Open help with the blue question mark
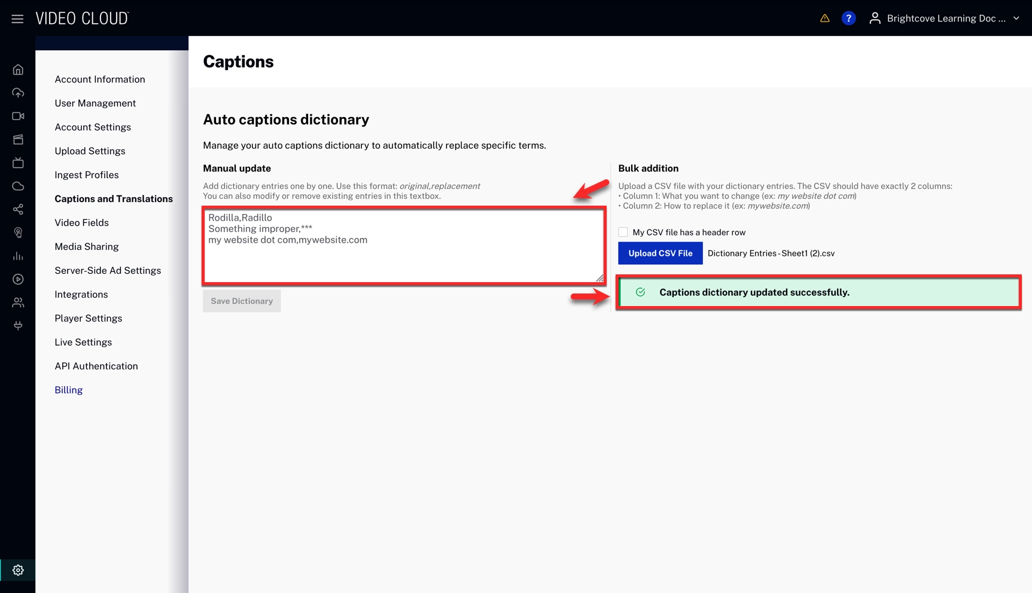The image size is (1032, 593). (x=848, y=19)
